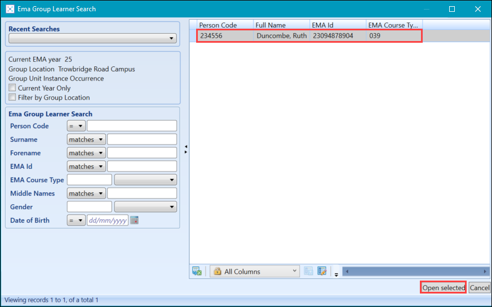Open the Middle Names matches operator dropdown
The width and height of the screenshot is (492, 307).
86,193
